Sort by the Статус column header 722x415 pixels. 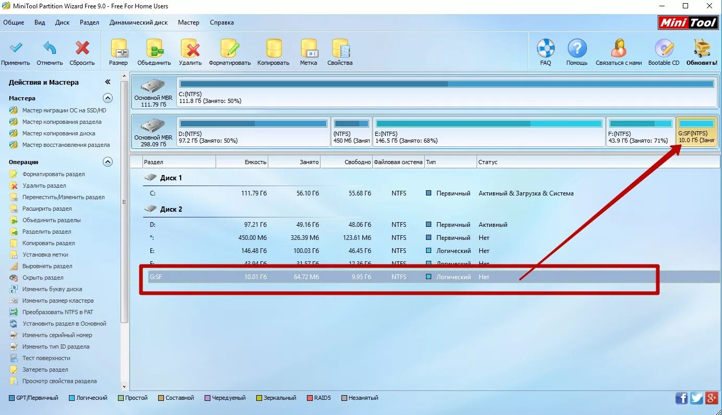[598, 162]
